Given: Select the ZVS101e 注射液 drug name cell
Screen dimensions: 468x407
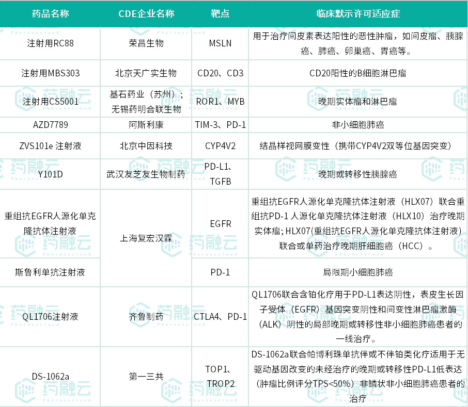Looking at the screenshot, I should 50,146.
